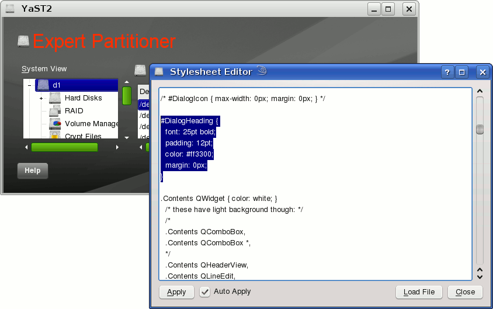The image size is (493, 309).
Task: Select the Hard Disks tree item
Action: pos(84,98)
